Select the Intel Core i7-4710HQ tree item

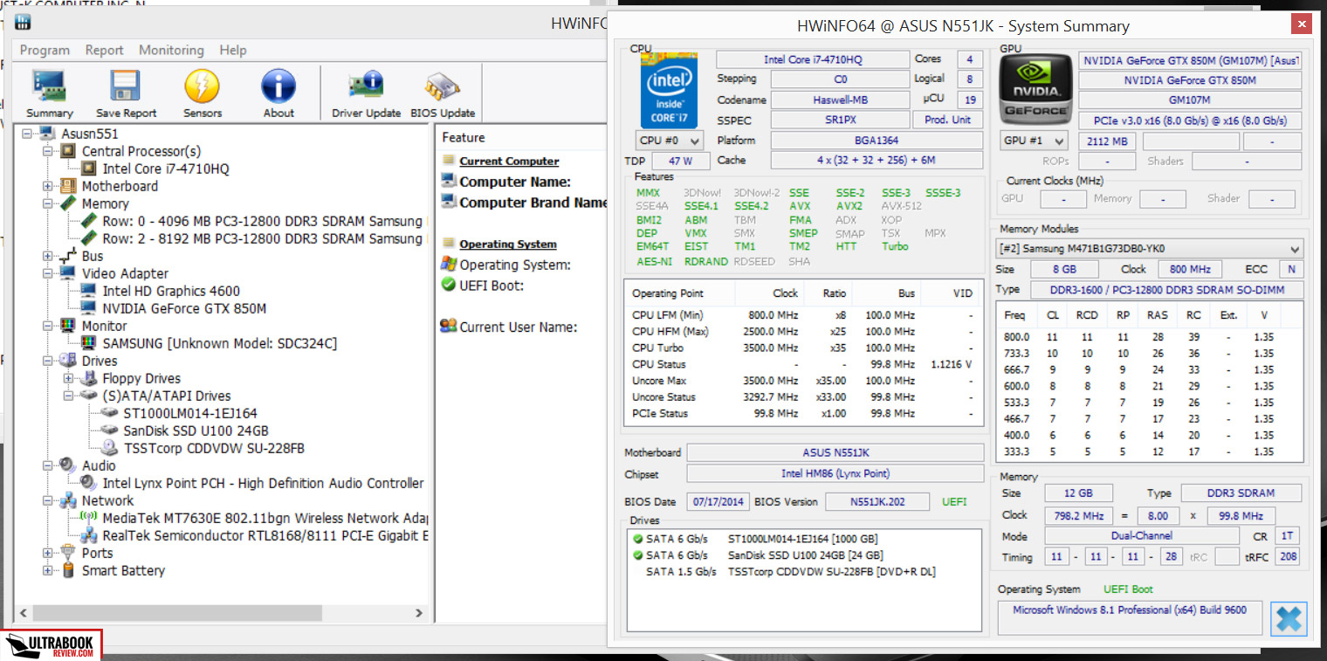tap(166, 169)
